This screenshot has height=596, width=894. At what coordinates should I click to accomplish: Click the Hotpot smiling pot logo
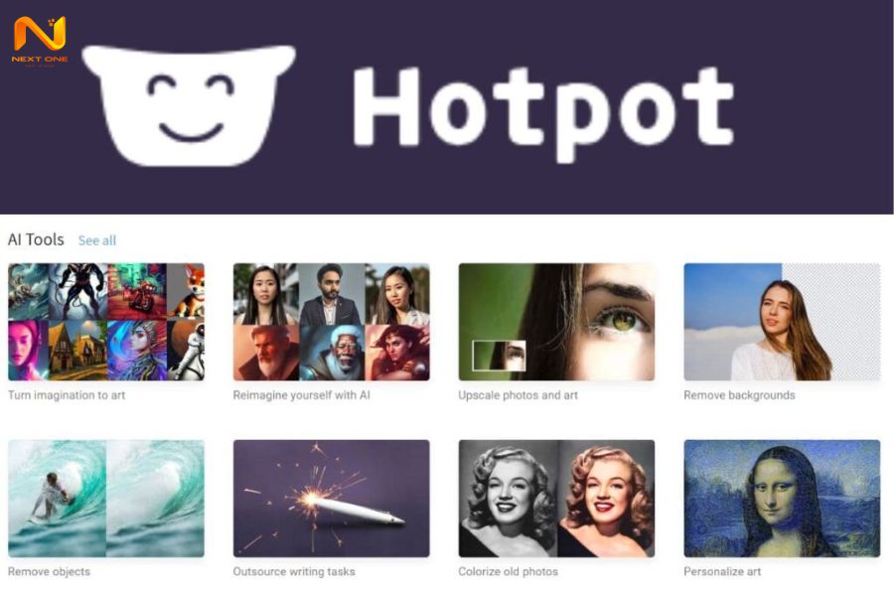(x=190, y=106)
